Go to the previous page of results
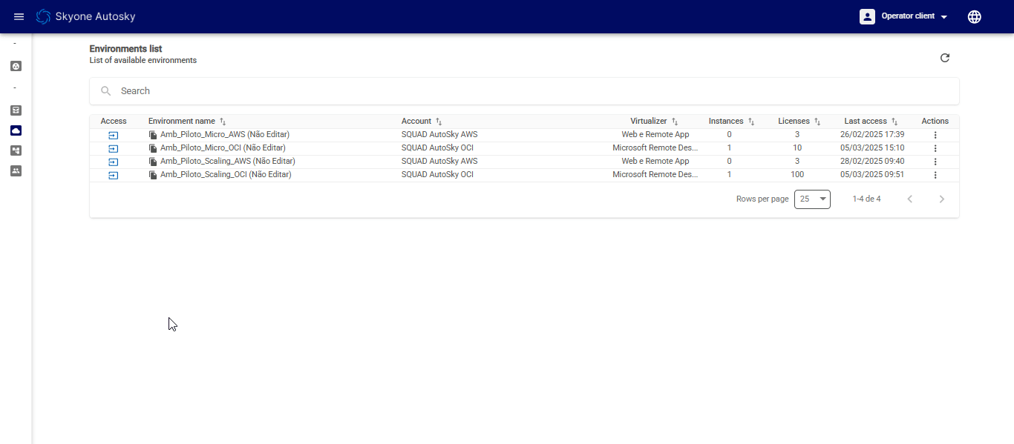Screen dimensions: 1014x444 [910, 199]
